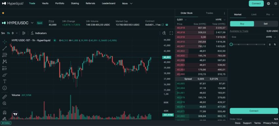Image resolution: width=279 pixels, height=126 pixels.
Task: Toggle the green live-data dot on the chart legend
Action: [54, 40]
